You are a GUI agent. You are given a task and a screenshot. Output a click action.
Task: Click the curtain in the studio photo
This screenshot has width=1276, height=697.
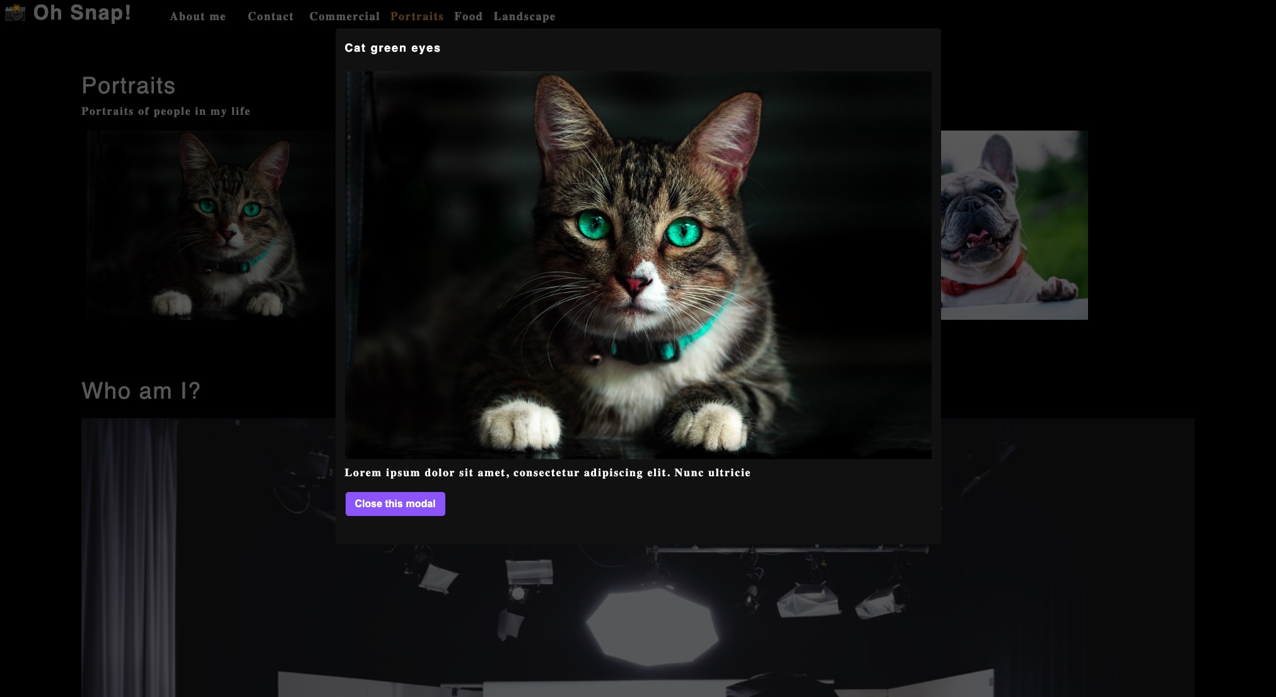129,555
